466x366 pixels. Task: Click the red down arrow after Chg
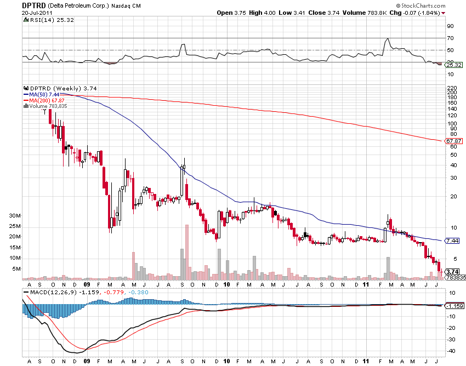(x=444, y=13)
